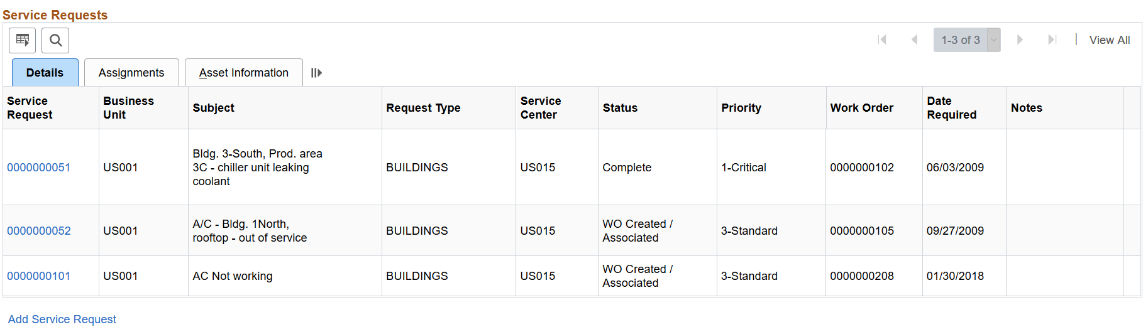Go to last page arrow
The height and width of the screenshot is (332, 1148).
click(x=1052, y=40)
